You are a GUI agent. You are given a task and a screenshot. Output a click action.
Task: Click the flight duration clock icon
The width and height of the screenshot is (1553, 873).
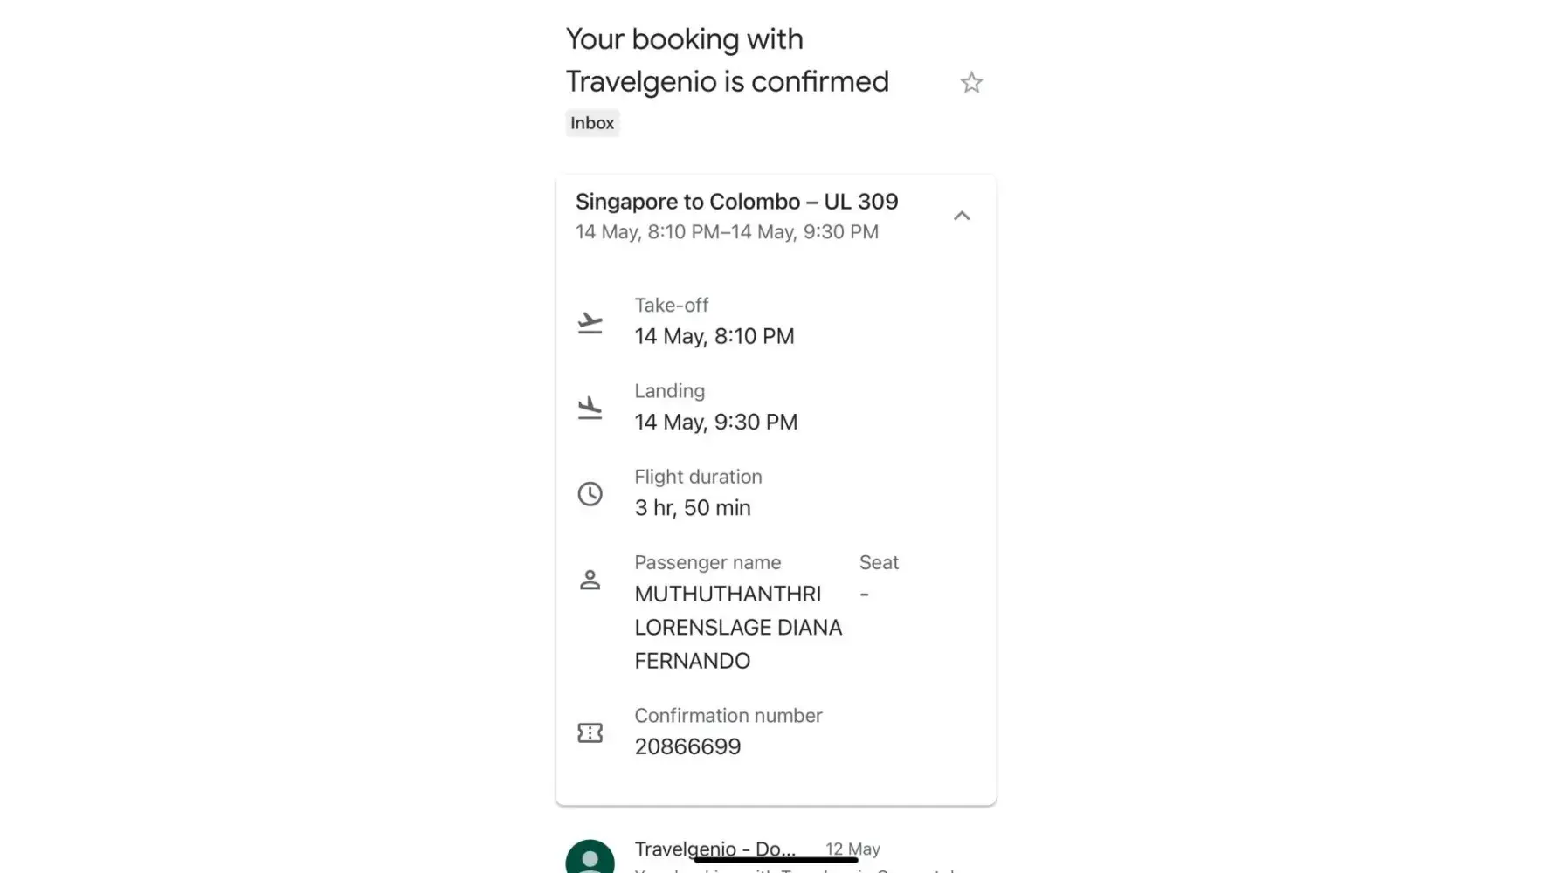590,494
